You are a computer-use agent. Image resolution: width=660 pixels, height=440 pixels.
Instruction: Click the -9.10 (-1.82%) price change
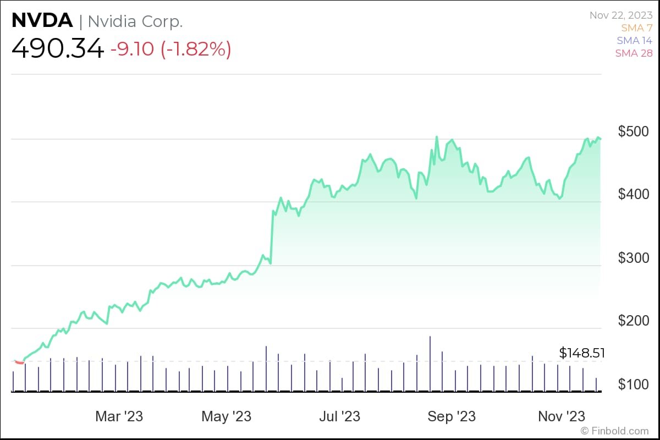(171, 50)
